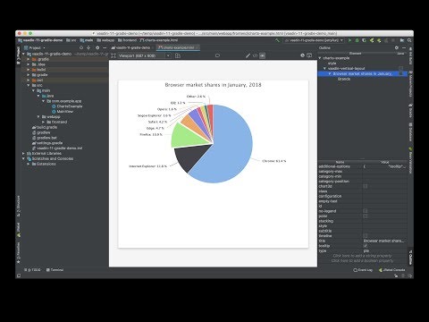Click the title property value field

[384, 241]
